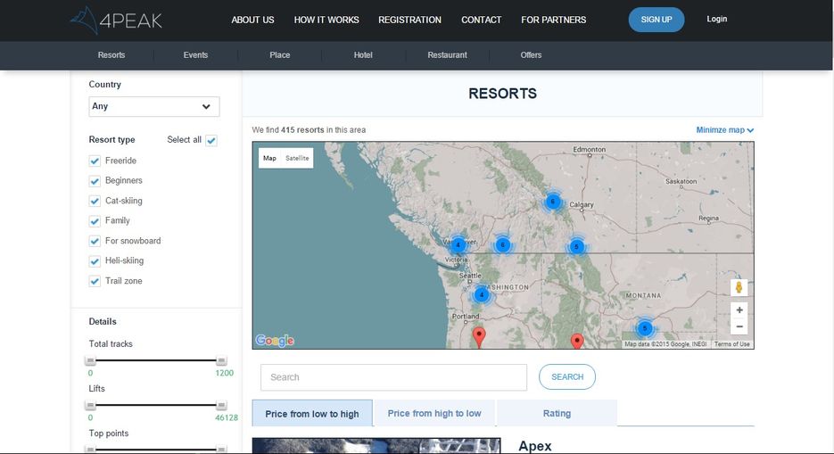The image size is (834, 454).
Task: Select the Street View pegman icon
Action: click(x=739, y=287)
